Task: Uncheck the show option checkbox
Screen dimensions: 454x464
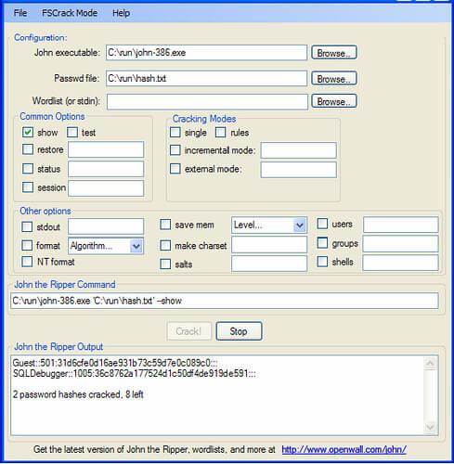Action: tap(28, 133)
